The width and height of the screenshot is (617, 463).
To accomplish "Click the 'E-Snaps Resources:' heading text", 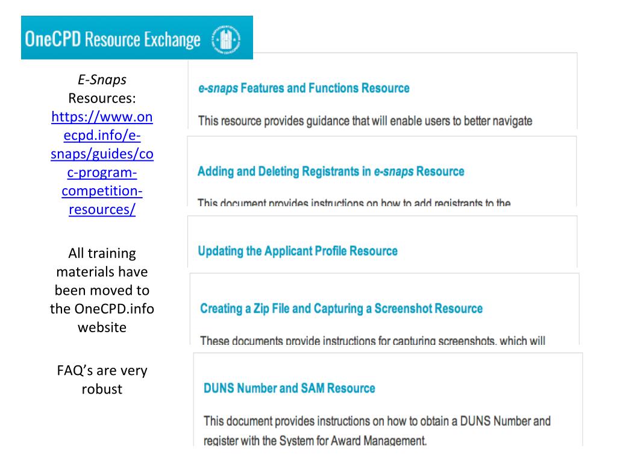I will click(x=102, y=89).
